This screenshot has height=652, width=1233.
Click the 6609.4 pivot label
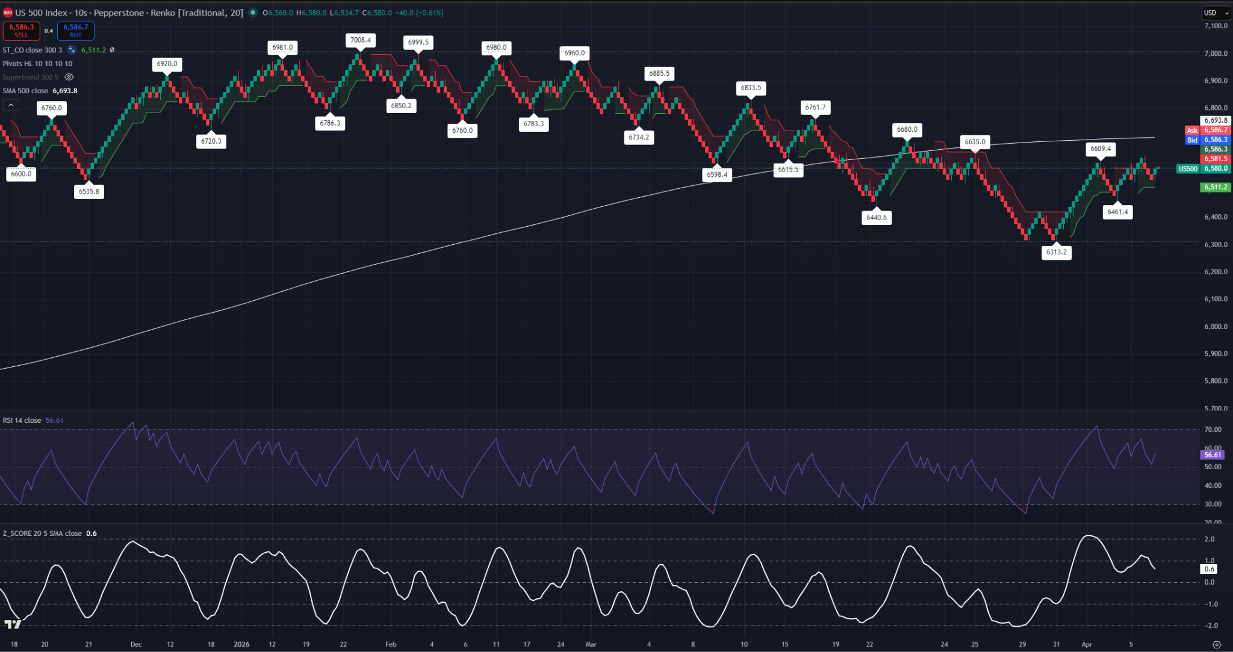coord(1101,149)
